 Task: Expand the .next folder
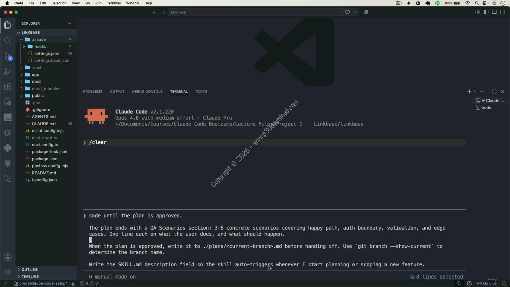pyautogui.click(x=46, y=67)
